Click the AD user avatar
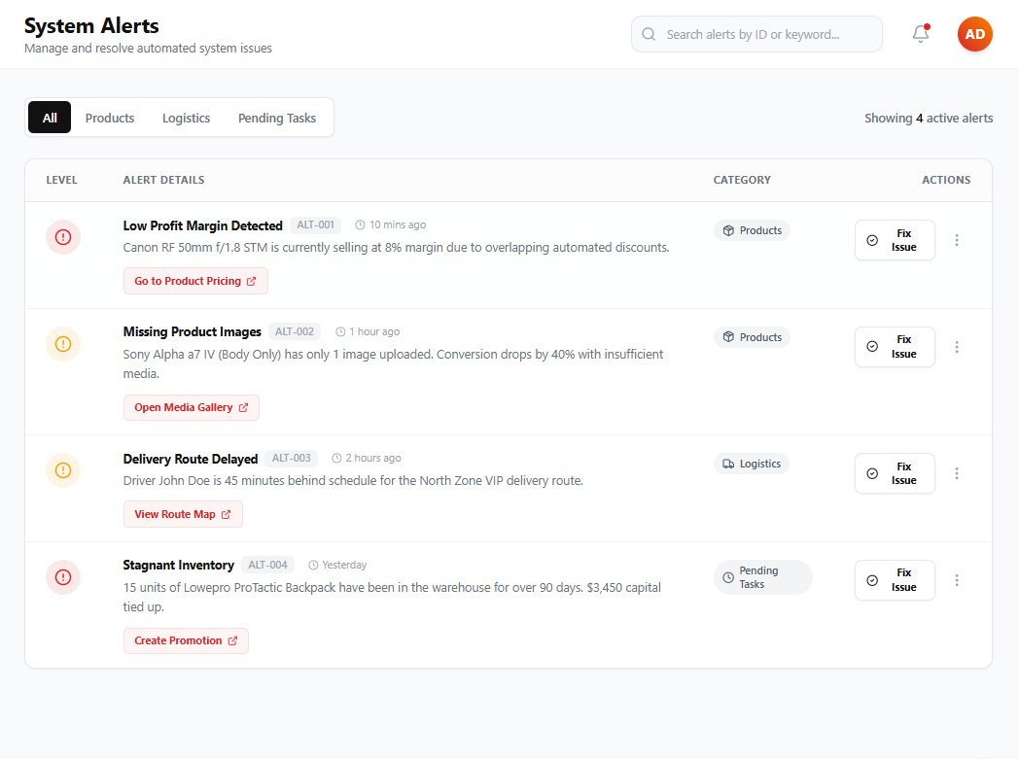Viewport: 1019px width, 759px height. pyautogui.click(x=975, y=34)
